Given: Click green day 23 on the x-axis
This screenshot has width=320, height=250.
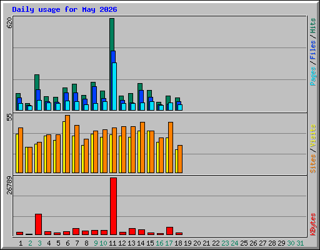Looking at the screenshot, I should pos(225,243).
